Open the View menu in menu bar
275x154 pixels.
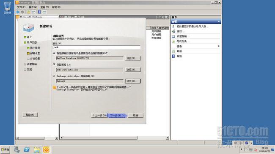(x=44, y=7)
